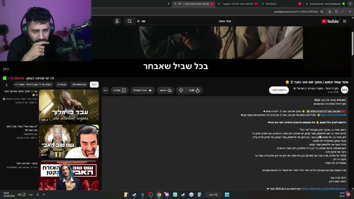Click the youtube.com address bar URL

(296, 12)
